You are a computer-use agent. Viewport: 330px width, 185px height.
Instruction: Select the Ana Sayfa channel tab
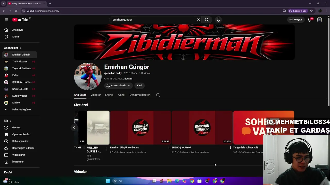[80, 95]
